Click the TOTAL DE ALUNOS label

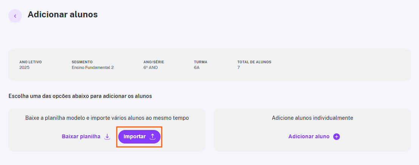coord(254,62)
